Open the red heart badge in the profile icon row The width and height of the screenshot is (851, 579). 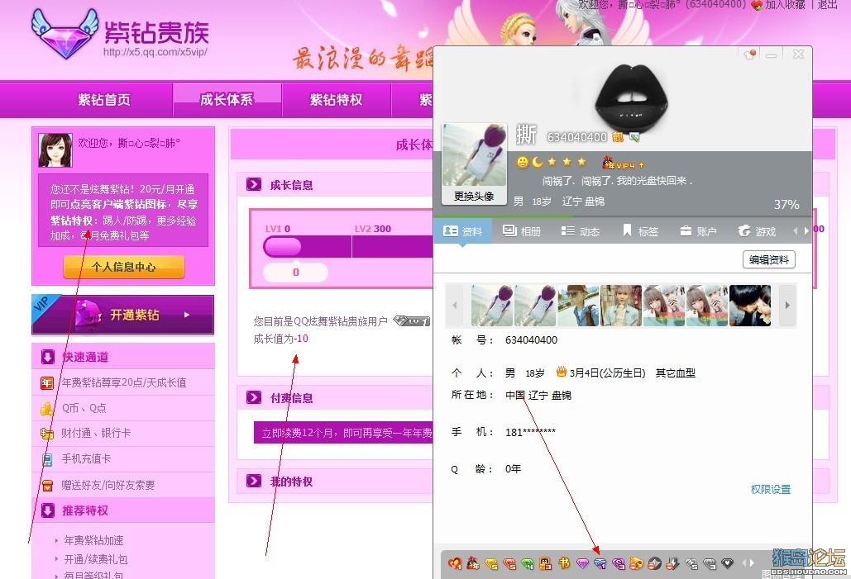[x=455, y=564]
